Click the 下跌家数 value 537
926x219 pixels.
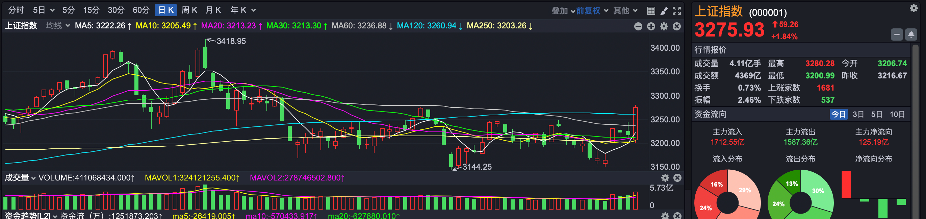pos(828,100)
